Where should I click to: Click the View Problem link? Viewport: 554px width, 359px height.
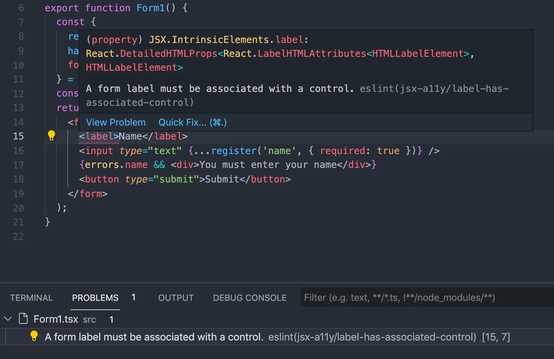(116, 122)
